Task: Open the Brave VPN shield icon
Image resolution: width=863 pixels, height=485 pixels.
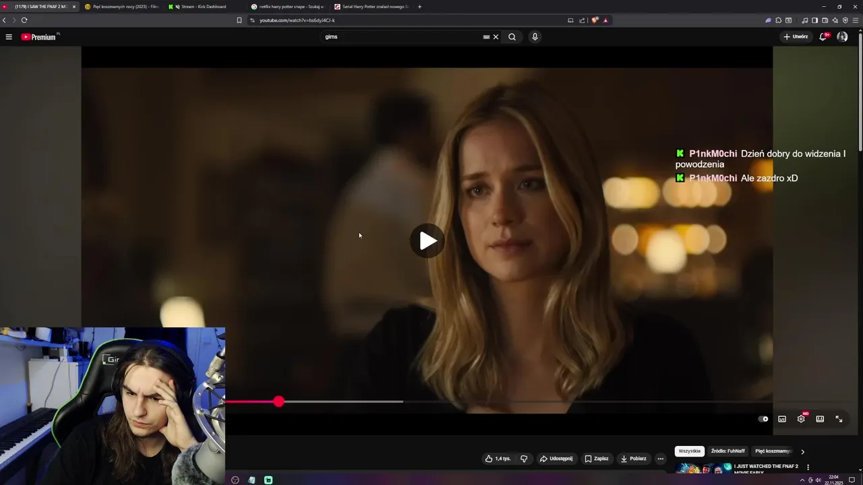Action: (845, 20)
